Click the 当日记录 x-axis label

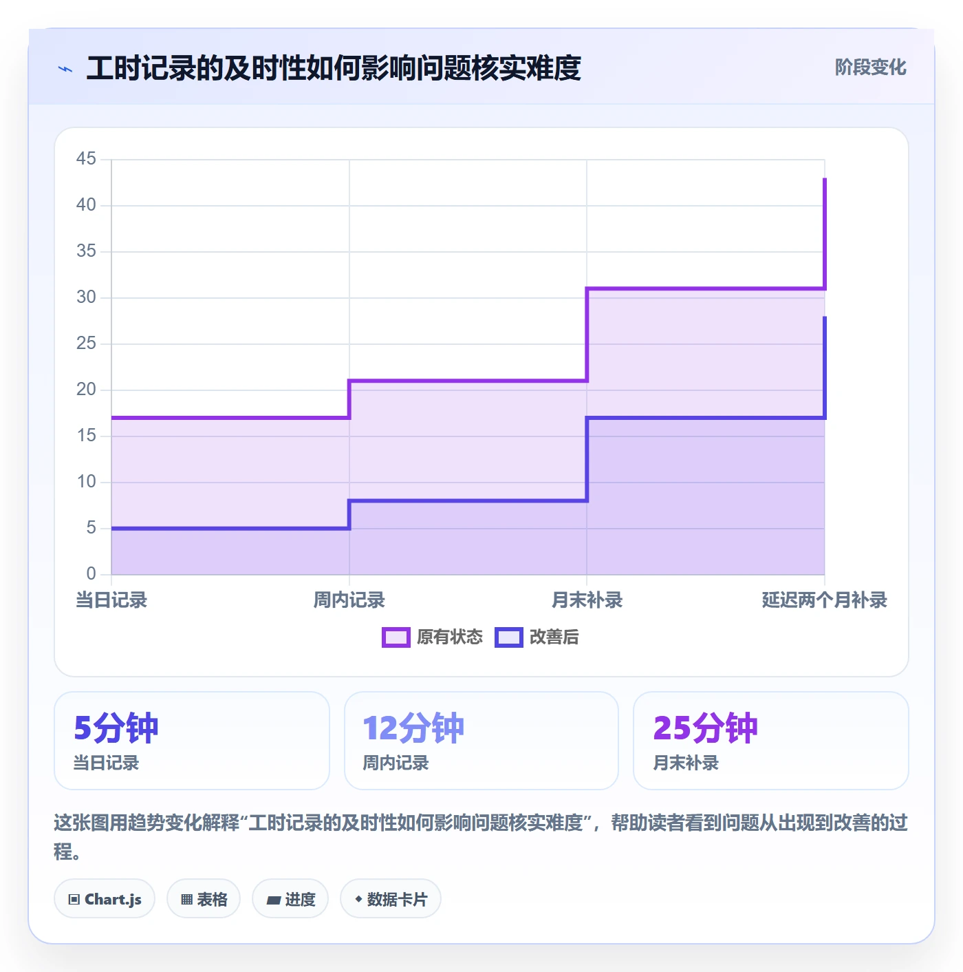pyautogui.click(x=111, y=600)
